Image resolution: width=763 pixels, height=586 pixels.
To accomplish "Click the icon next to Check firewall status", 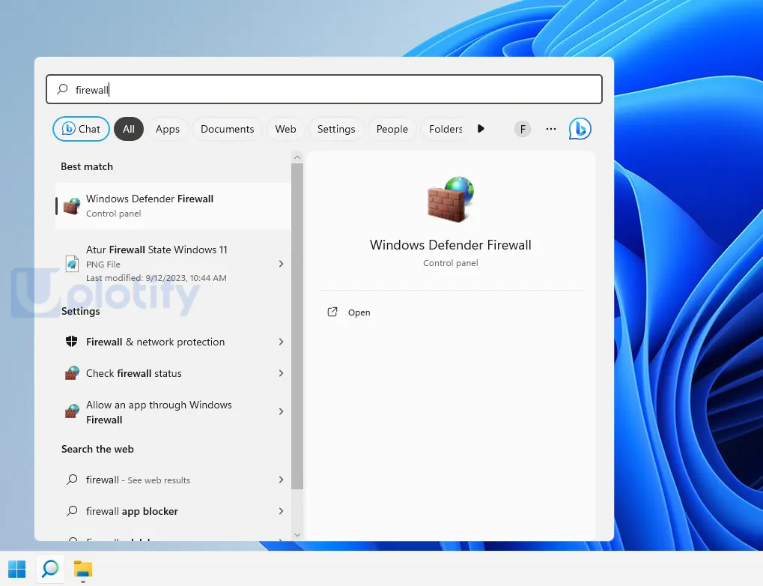I will coord(72,373).
